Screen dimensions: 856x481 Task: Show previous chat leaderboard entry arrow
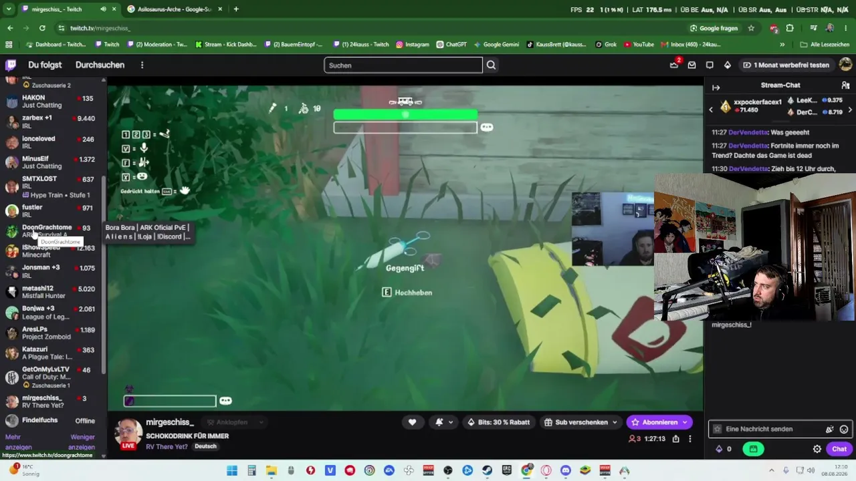click(711, 110)
